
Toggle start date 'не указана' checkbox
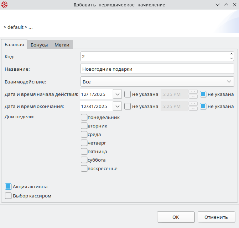pos(128,94)
